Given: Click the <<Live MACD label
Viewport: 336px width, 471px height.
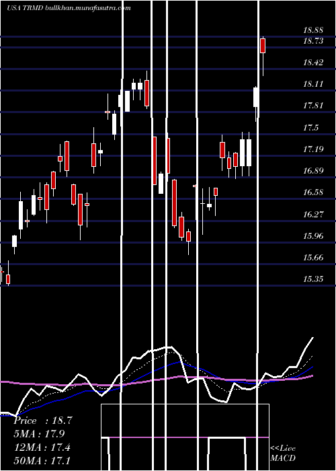Looking at the screenshot, I should [283, 454].
